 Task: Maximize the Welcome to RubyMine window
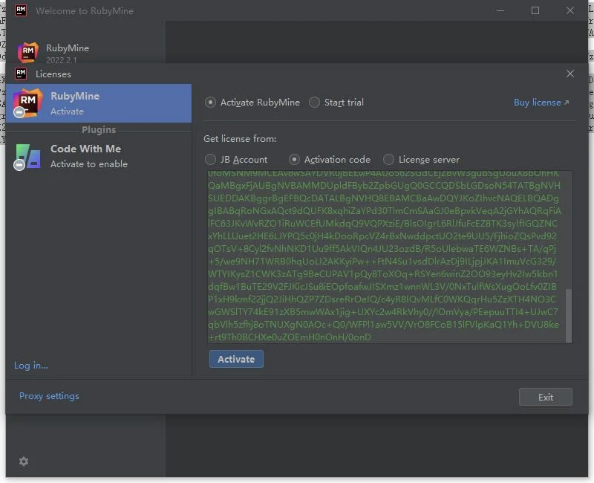(535, 11)
